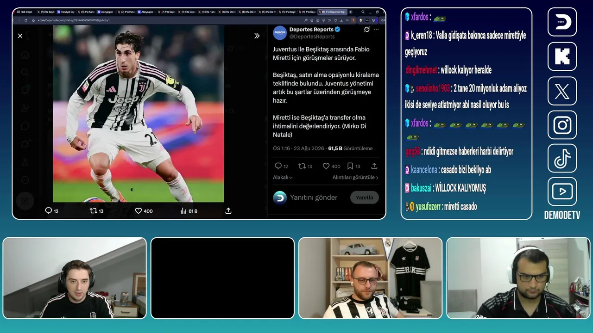Click the DemodeTV D logo icon
This screenshot has width=593, height=333.
(562, 22)
